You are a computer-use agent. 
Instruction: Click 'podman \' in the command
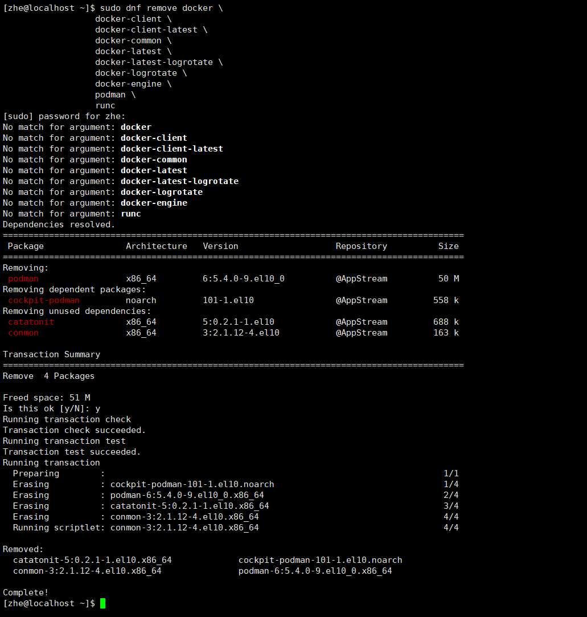[x=115, y=95]
